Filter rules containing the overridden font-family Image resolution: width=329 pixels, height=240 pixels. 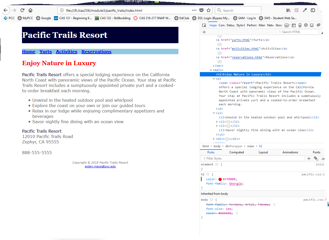point(274,205)
